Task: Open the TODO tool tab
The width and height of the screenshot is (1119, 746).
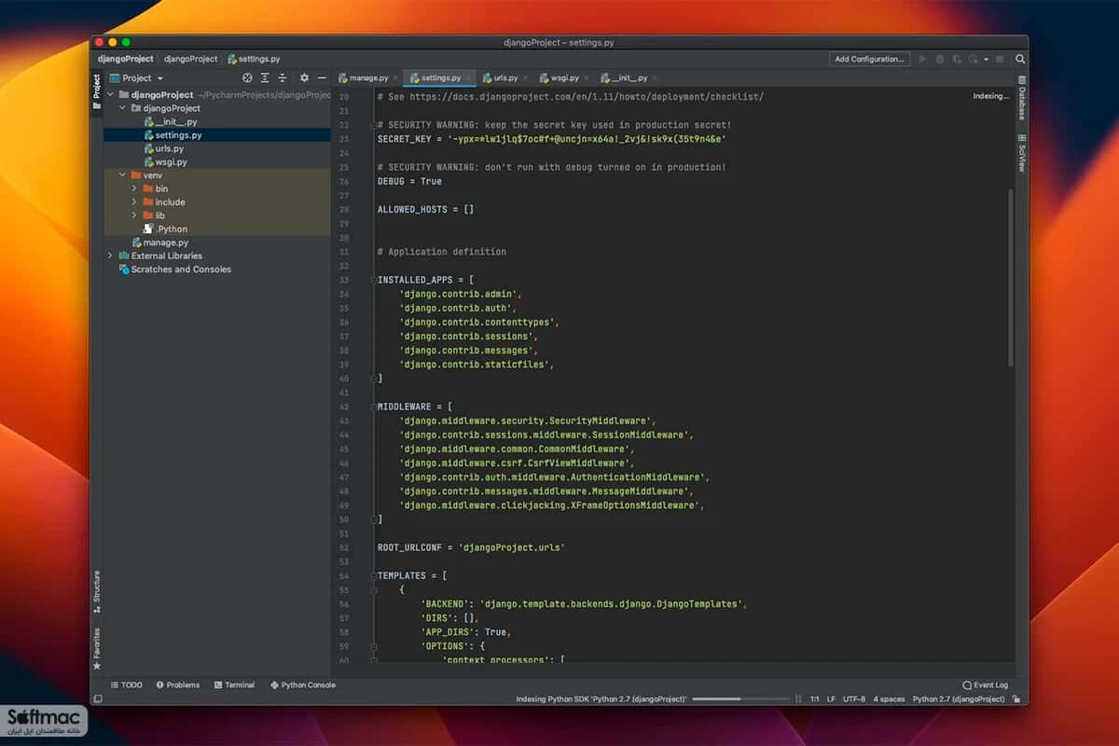Action: pos(126,684)
